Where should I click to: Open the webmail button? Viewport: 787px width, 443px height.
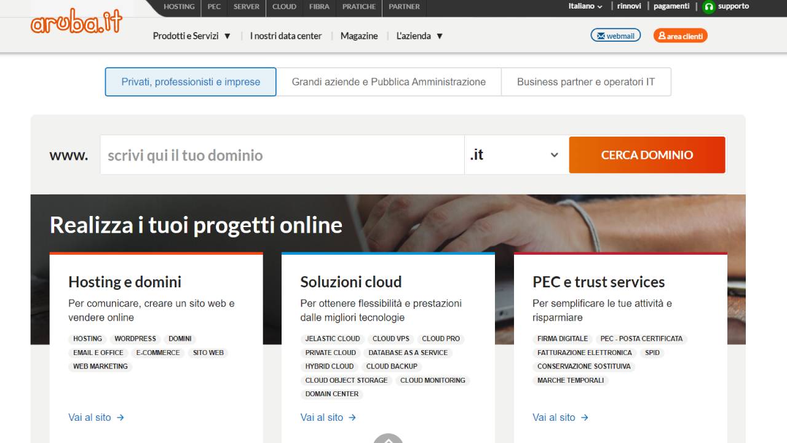tap(615, 36)
